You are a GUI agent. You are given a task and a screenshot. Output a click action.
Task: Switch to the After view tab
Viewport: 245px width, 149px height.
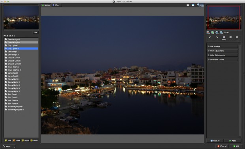[56, 5]
